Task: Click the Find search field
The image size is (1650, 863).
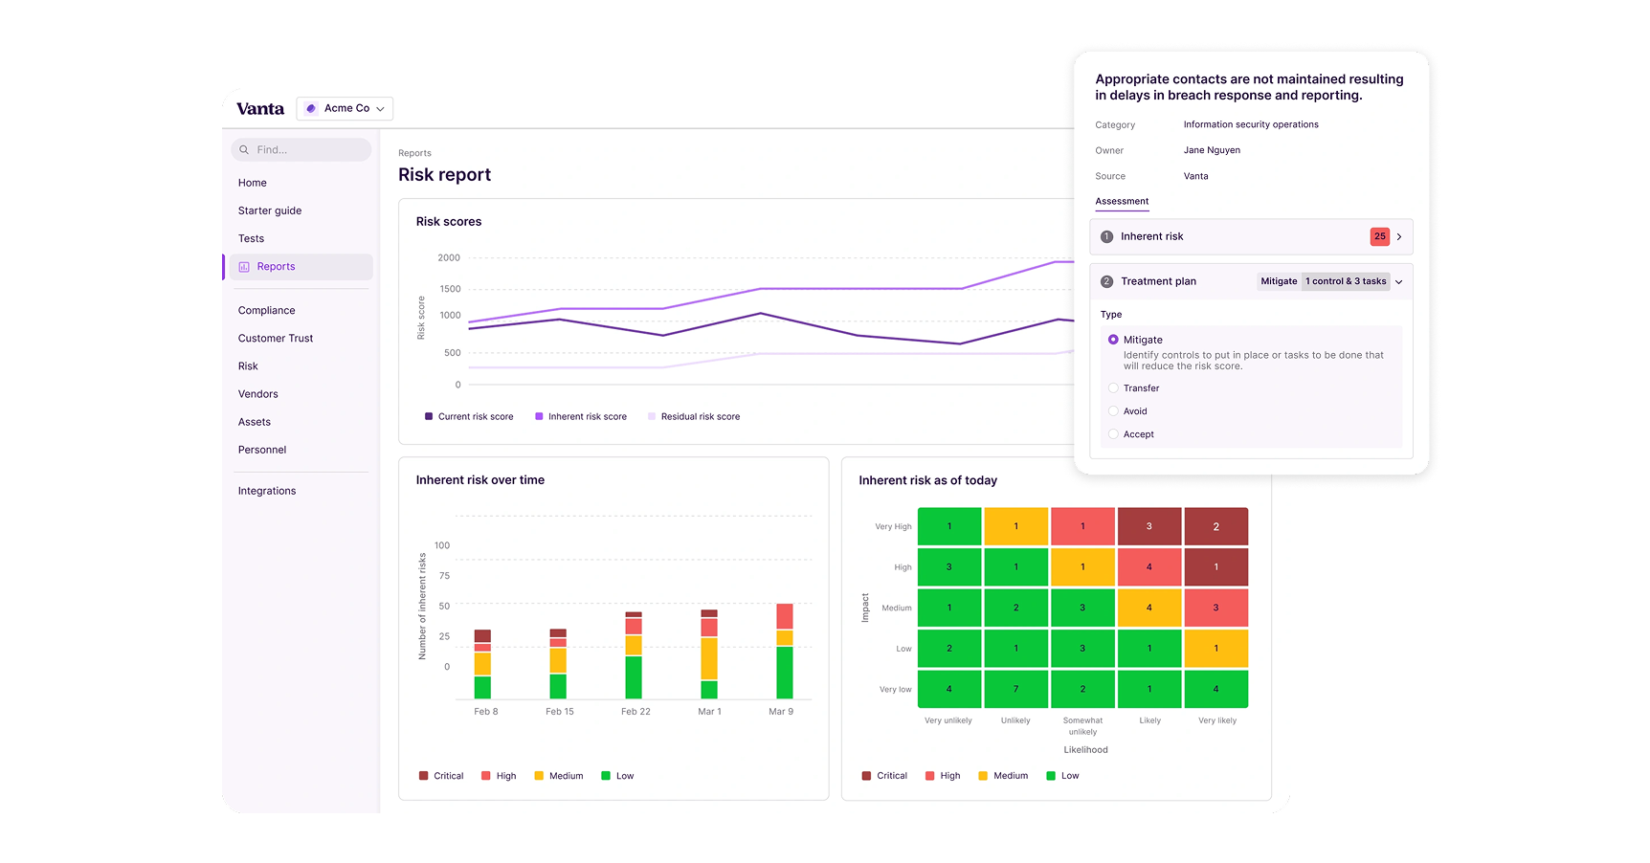Action: point(301,150)
